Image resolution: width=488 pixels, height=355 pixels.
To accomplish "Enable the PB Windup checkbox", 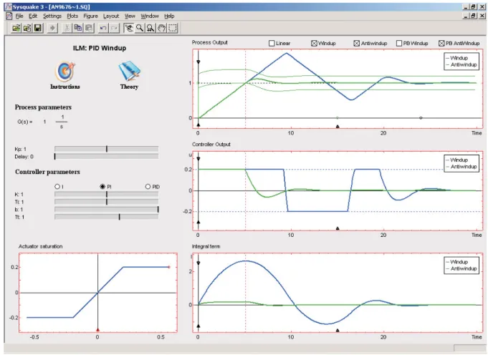I will click(399, 43).
